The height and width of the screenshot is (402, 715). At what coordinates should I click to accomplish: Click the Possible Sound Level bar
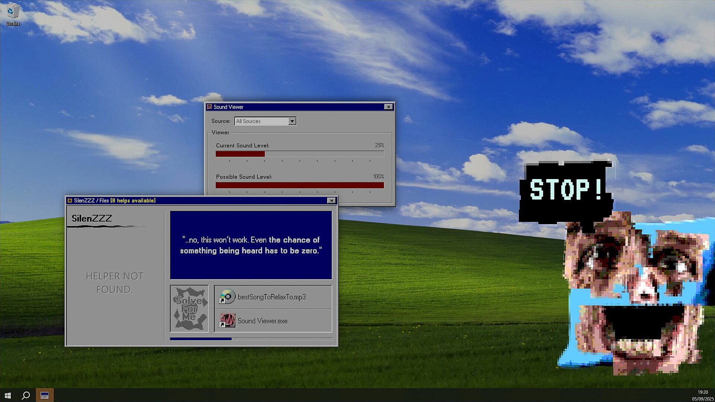click(x=299, y=185)
